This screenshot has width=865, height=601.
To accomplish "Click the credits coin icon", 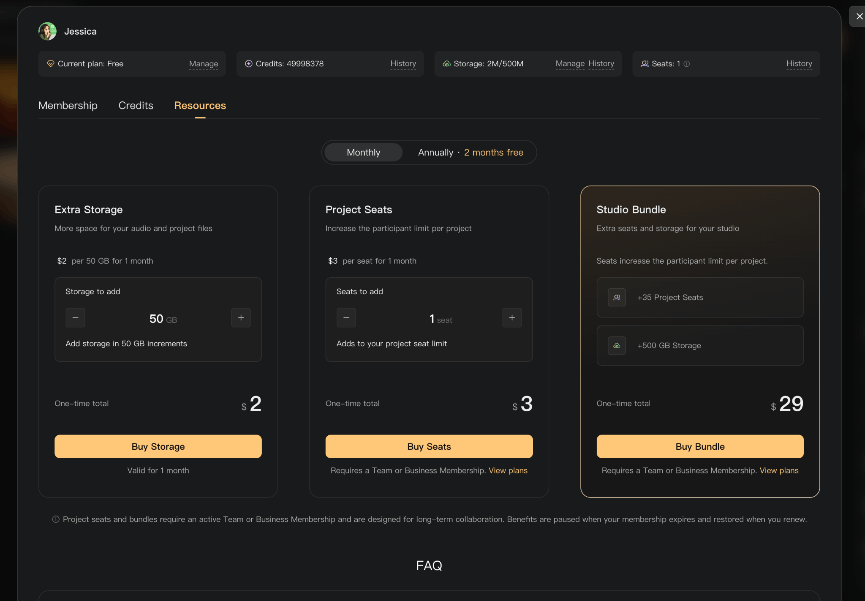I will (249, 64).
